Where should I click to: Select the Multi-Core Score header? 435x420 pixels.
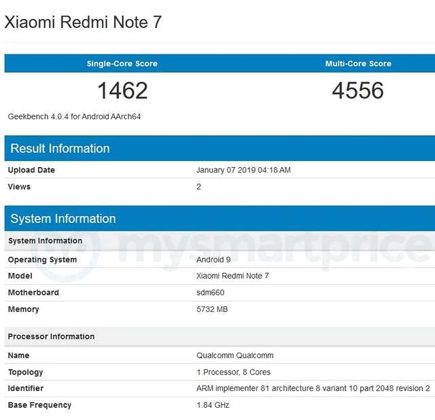(x=358, y=63)
